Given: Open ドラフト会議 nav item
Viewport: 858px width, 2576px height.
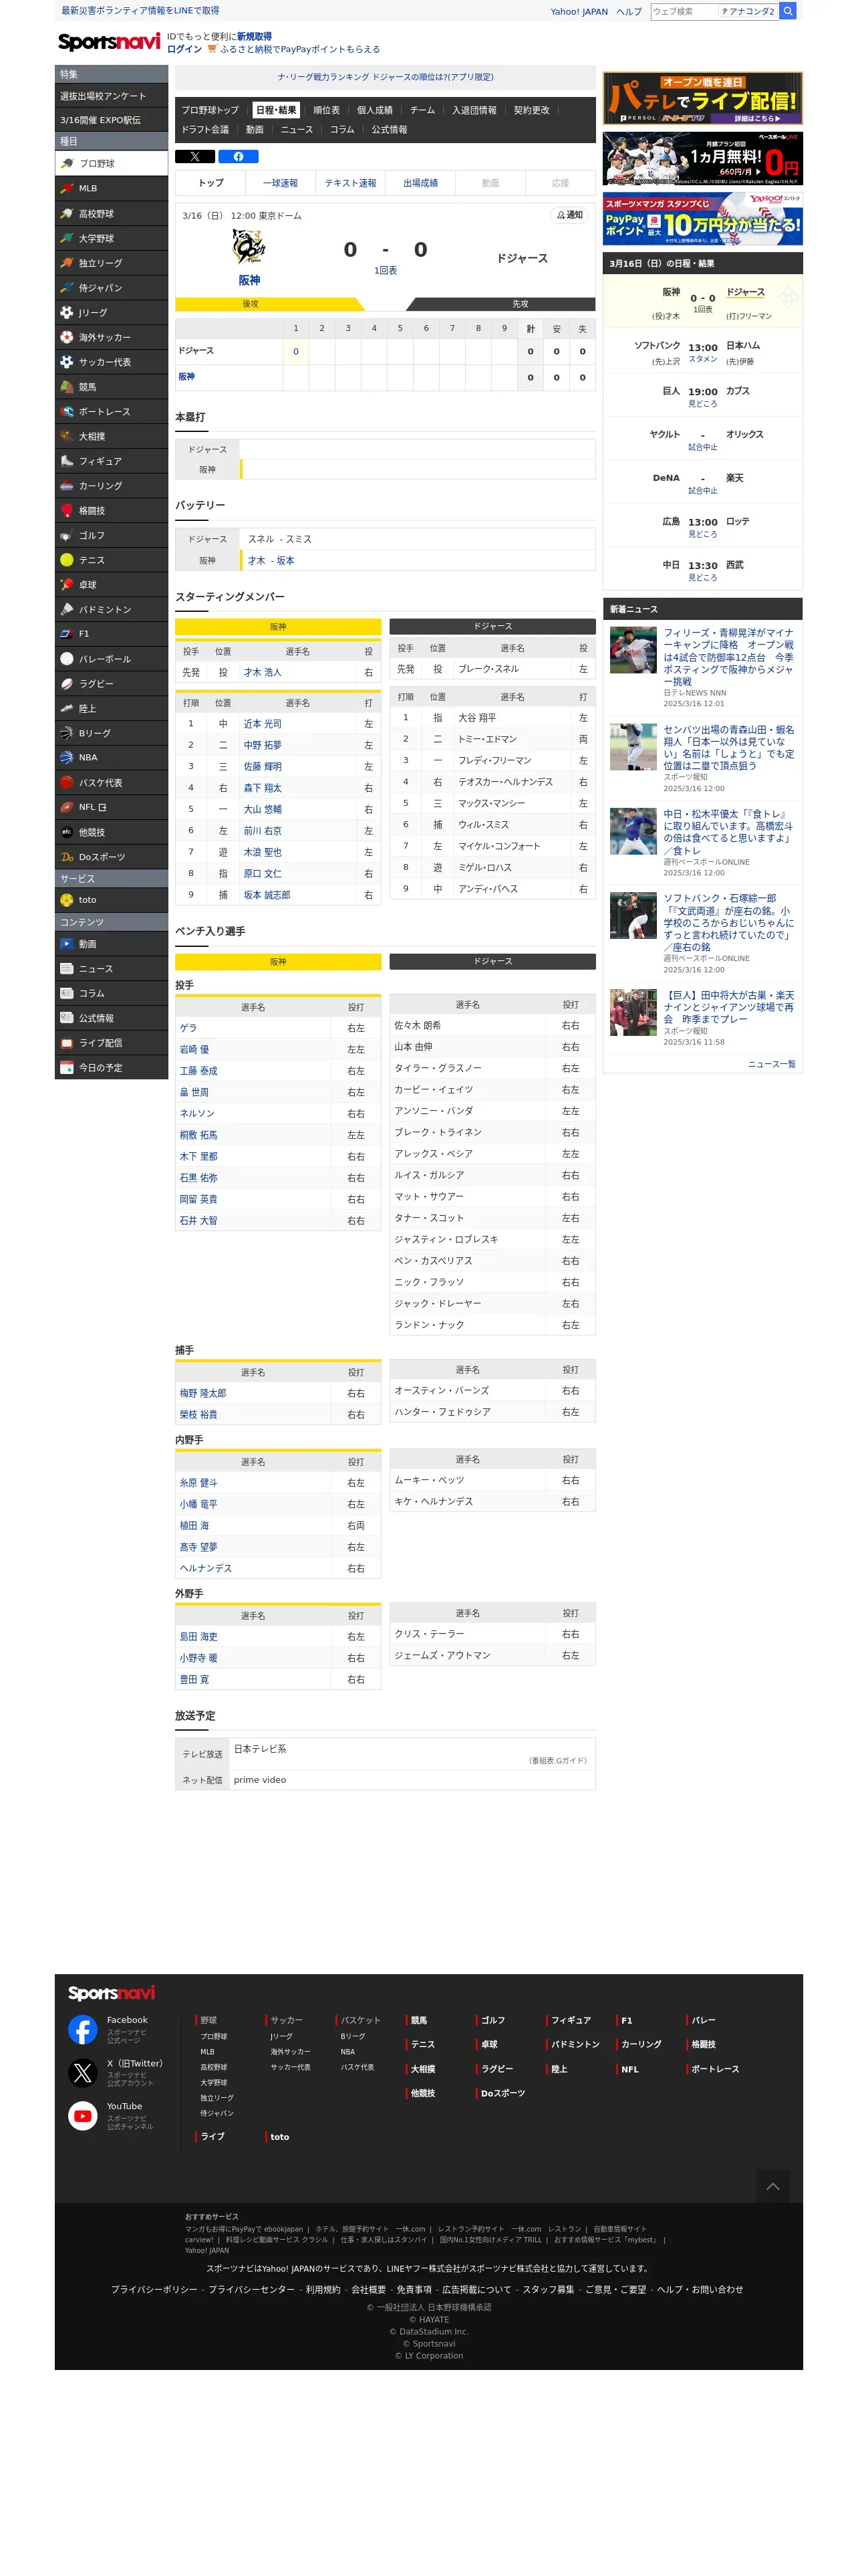Looking at the screenshot, I should pyautogui.click(x=204, y=130).
